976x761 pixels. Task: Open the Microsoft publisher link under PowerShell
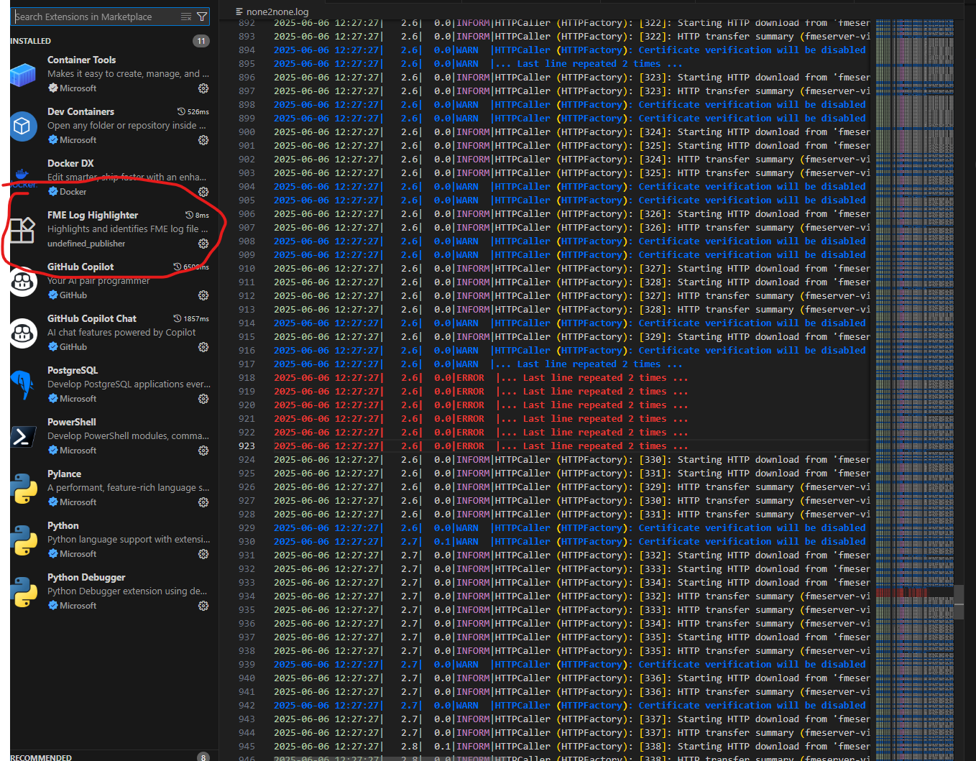78,451
